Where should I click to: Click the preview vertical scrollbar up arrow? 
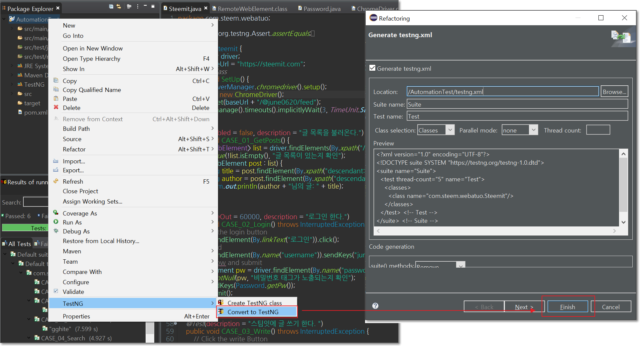click(x=623, y=154)
